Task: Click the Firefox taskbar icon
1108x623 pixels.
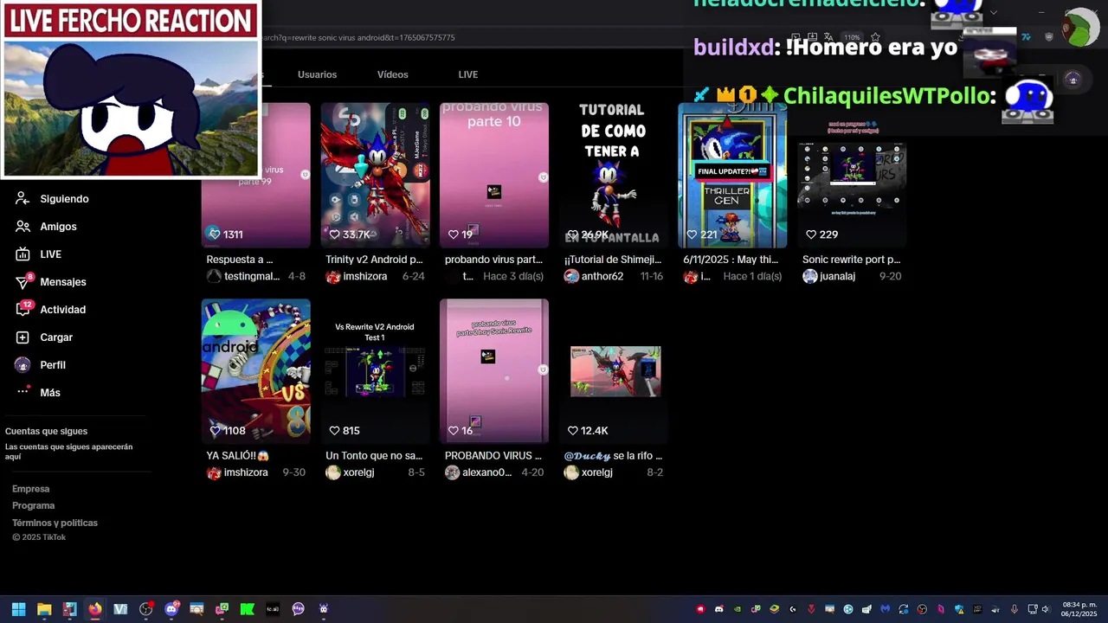Action: pyautogui.click(x=94, y=609)
